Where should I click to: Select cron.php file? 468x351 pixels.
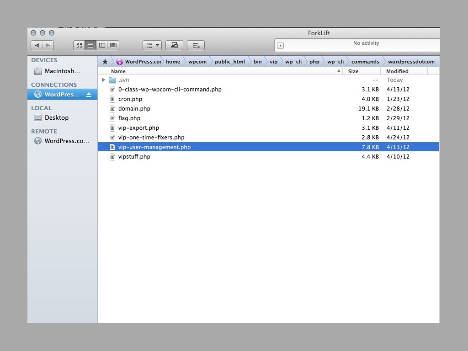tap(269, 99)
